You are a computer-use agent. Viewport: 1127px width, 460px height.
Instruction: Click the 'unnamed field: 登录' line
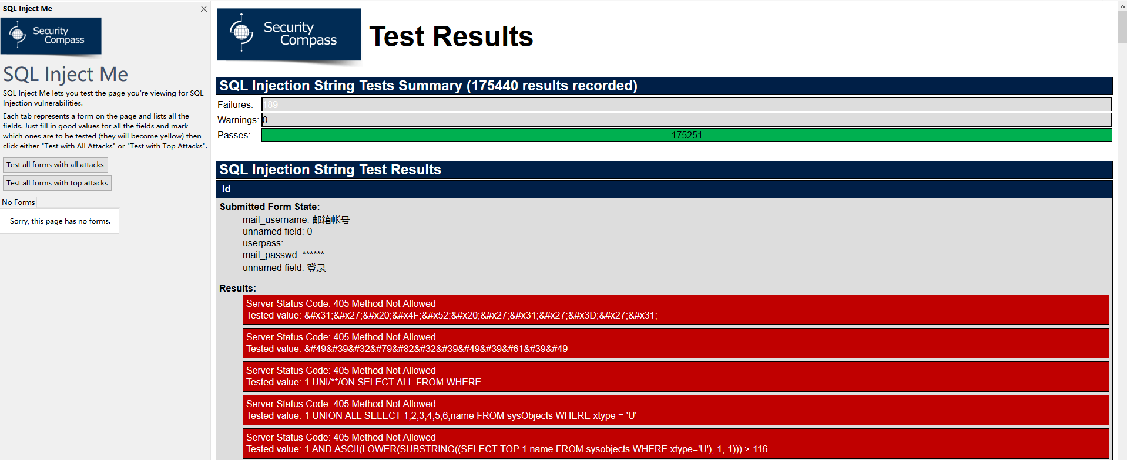click(284, 268)
